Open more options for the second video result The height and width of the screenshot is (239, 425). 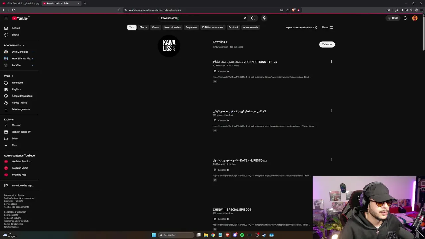pyautogui.click(x=331, y=111)
